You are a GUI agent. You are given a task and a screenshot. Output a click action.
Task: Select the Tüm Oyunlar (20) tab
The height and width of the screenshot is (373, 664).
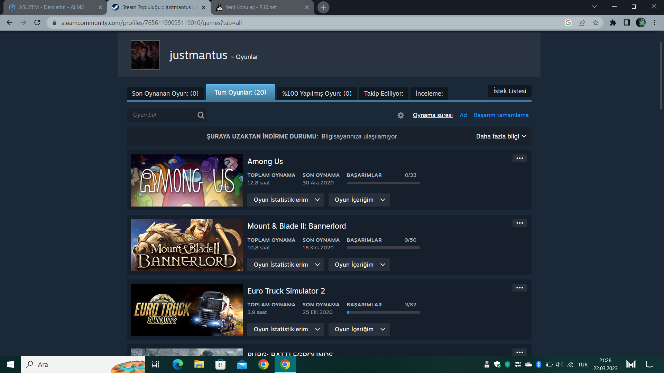pyautogui.click(x=240, y=93)
